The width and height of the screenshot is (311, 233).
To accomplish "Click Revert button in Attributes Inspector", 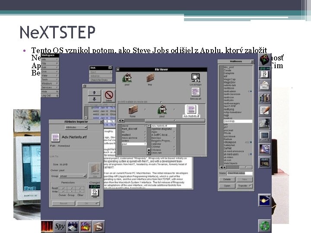I will pos(63,203).
